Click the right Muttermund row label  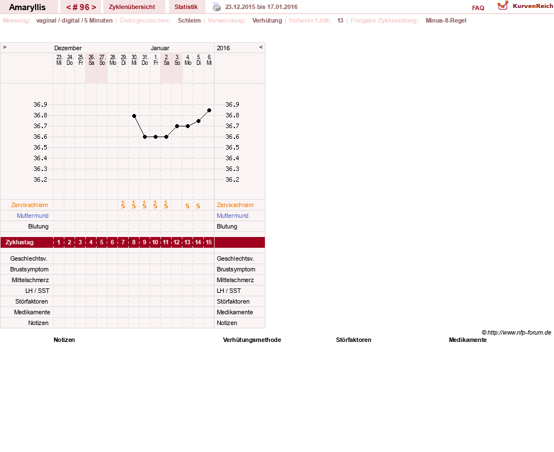click(233, 216)
